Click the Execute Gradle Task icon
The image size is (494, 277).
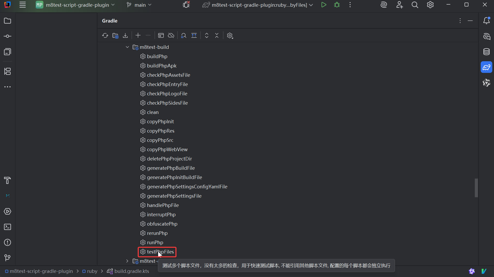(x=161, y=35)
